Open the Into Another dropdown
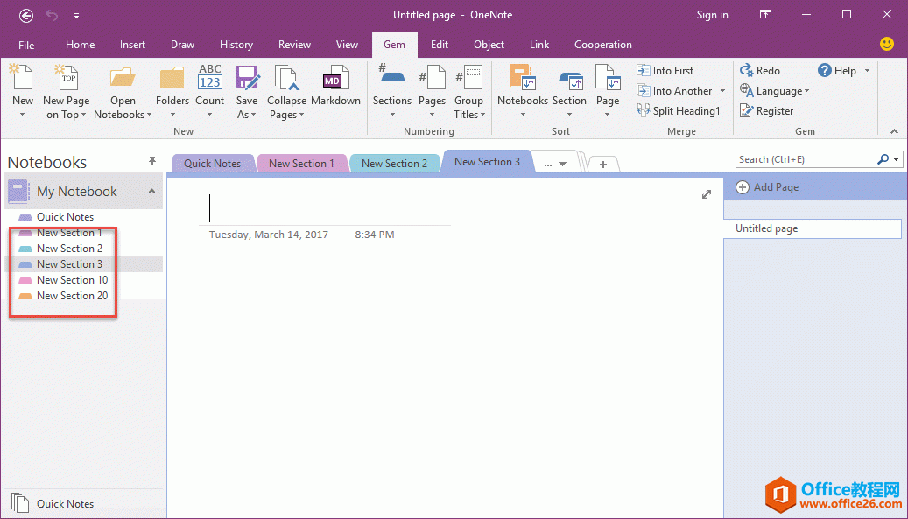Screen dimensions: 908x519 [723, 90]
